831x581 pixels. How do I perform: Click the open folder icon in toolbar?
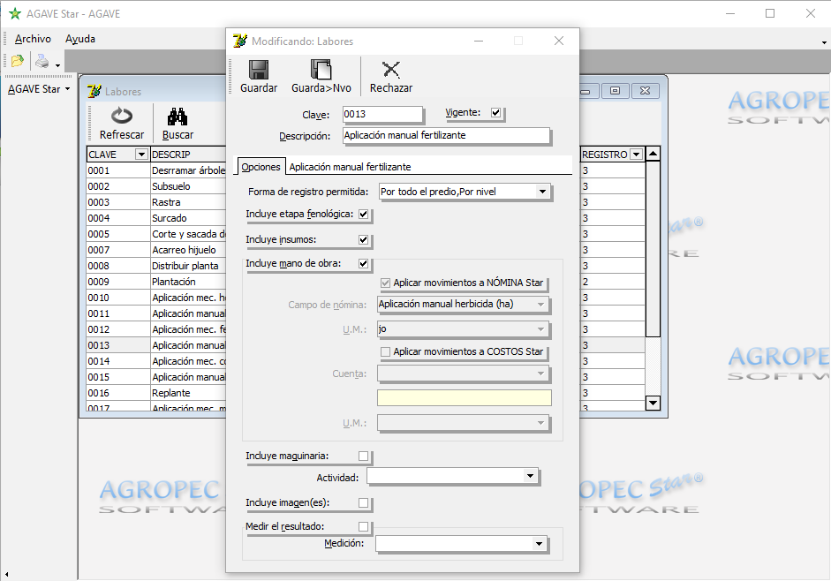pos(17,61)
